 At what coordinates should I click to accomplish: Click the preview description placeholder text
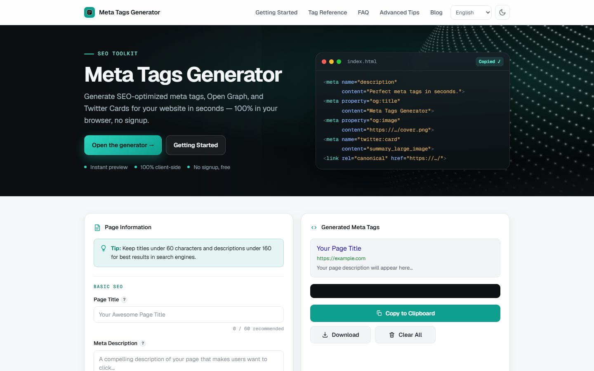[x=365, y=268]
